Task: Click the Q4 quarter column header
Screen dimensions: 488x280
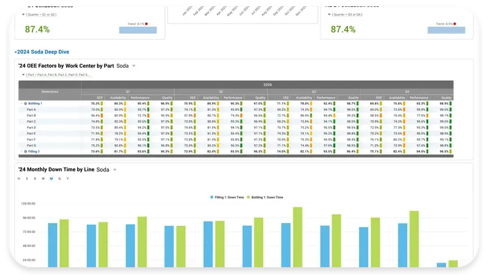Action: [407, 92]
